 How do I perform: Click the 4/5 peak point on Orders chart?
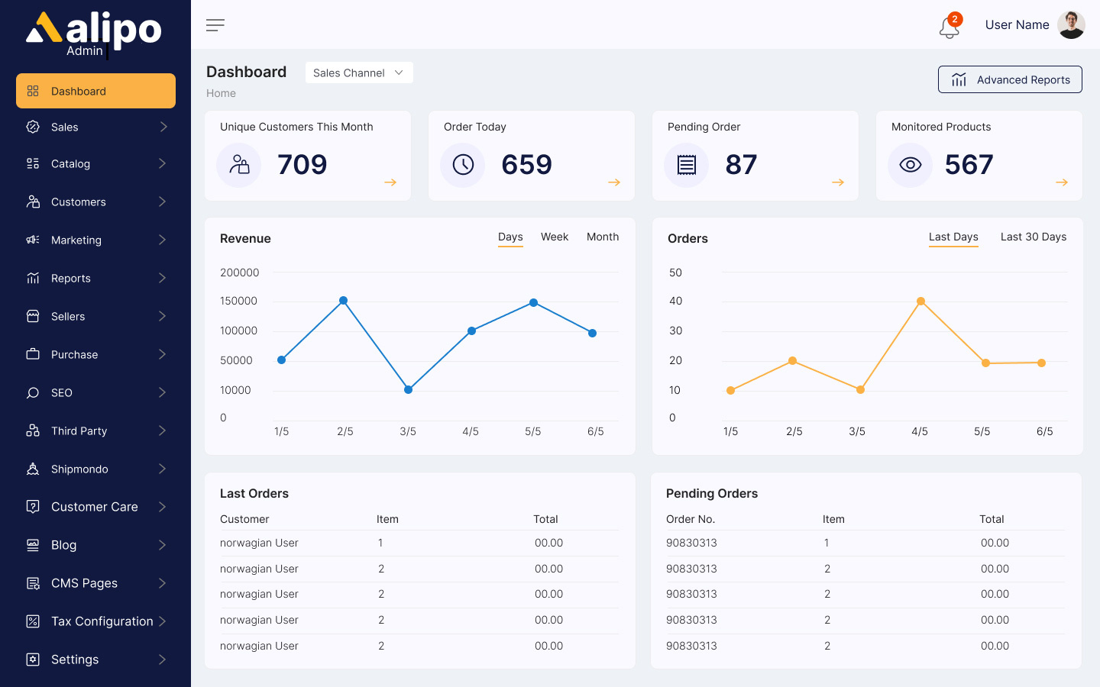pos(920,302)
